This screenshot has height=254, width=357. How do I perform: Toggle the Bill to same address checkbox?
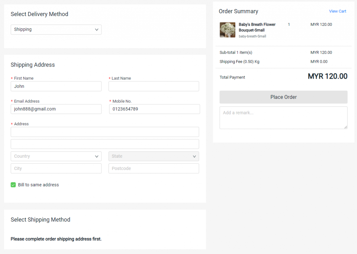point(13,185)
